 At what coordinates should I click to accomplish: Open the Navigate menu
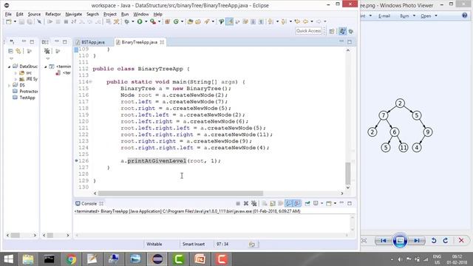(x=74, y=14)
